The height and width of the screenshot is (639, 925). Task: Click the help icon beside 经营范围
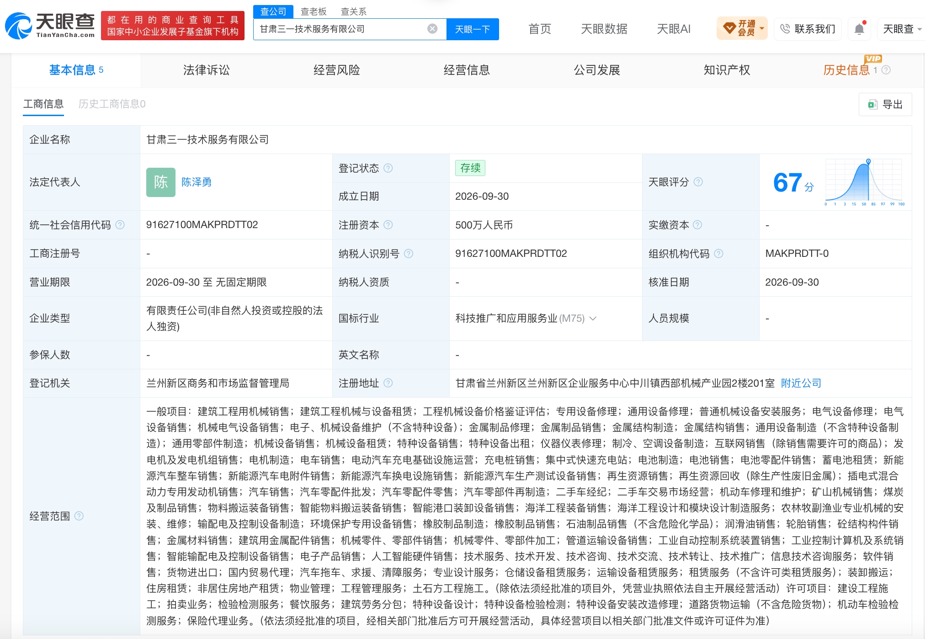79,516
